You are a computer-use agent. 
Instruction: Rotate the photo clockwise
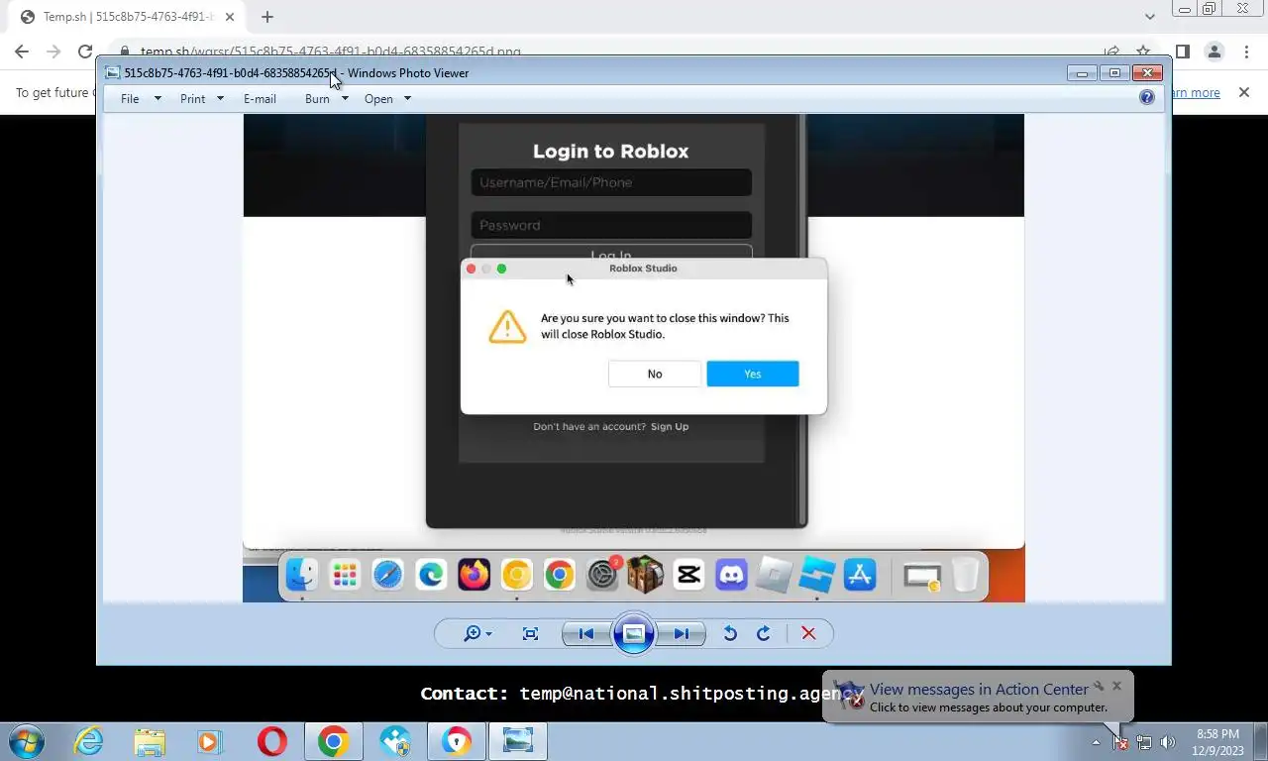(x=764, y=633)
